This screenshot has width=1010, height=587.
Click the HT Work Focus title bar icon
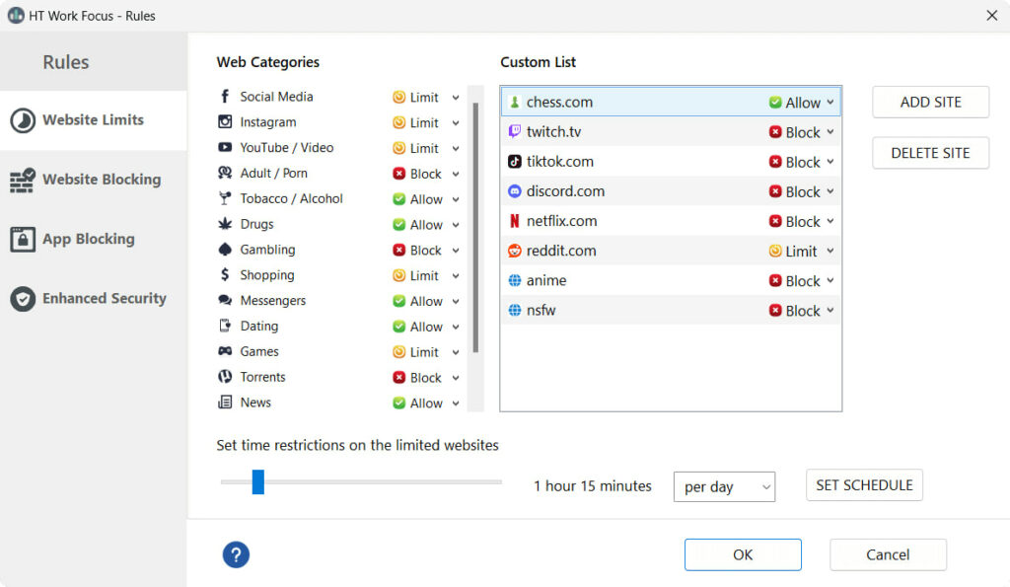click(16, 16)
